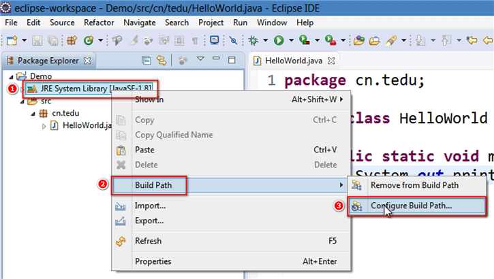Open the Search flashlight dropdown arrow
Viewport: 494px width, 279px height.
[403, 40]
